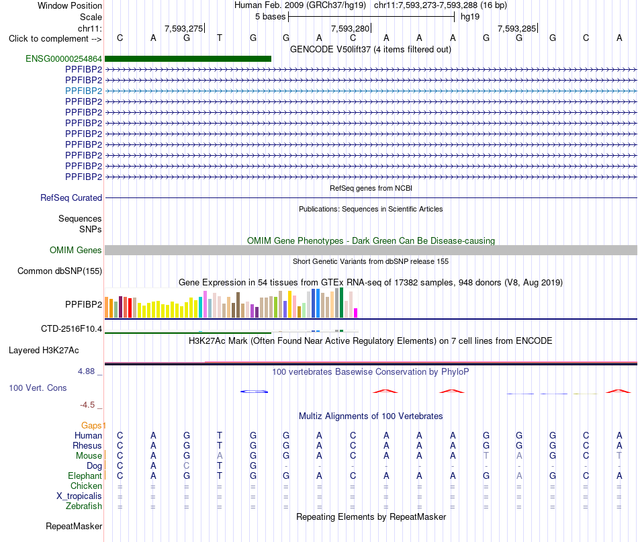This screenshot has width=638, height=542.
Task: Click the GTEx Gene Expression track title
Action: coord(370,282)
